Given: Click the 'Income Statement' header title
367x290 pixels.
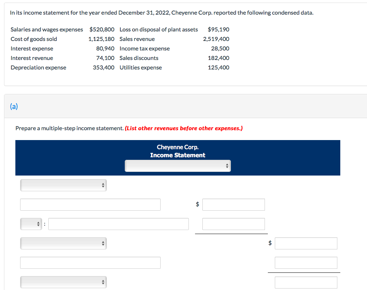Looking at the screenshot, I should 178,155.
